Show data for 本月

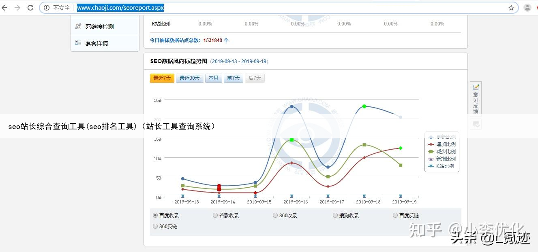click(x=213, y=78)
